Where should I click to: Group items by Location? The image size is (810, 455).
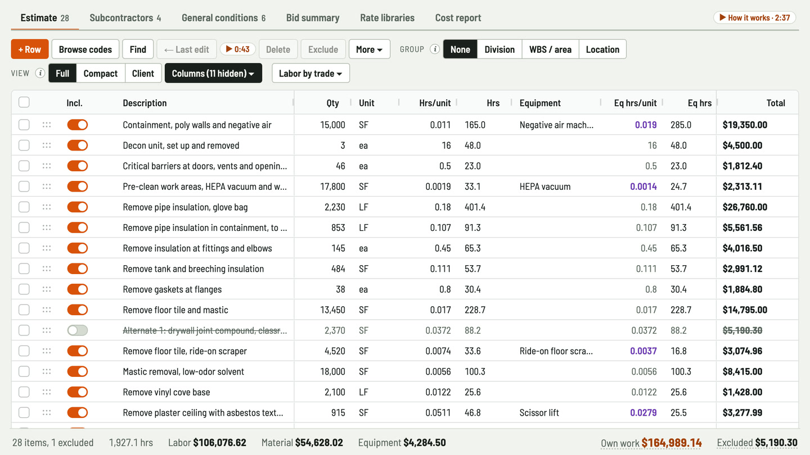[602, 49]
